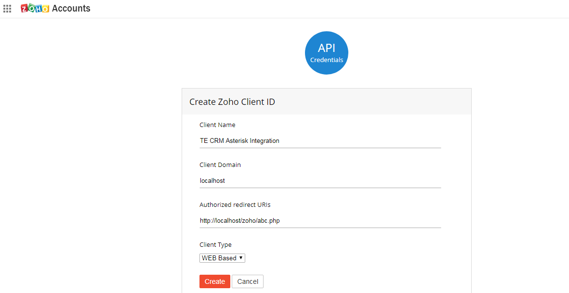569x293 pixels.
Task: Click the Client Domain label
Action: pyautogui.click(x=220, y=165)
